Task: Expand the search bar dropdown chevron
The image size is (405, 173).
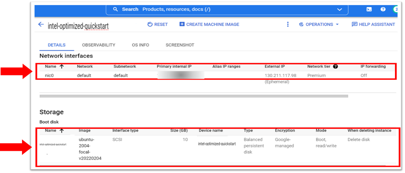Action: 340,9
